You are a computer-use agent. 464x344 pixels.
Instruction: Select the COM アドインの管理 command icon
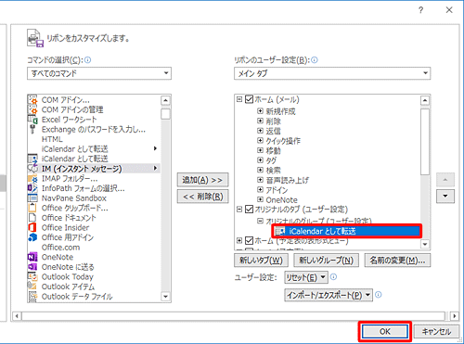(32, 109)
